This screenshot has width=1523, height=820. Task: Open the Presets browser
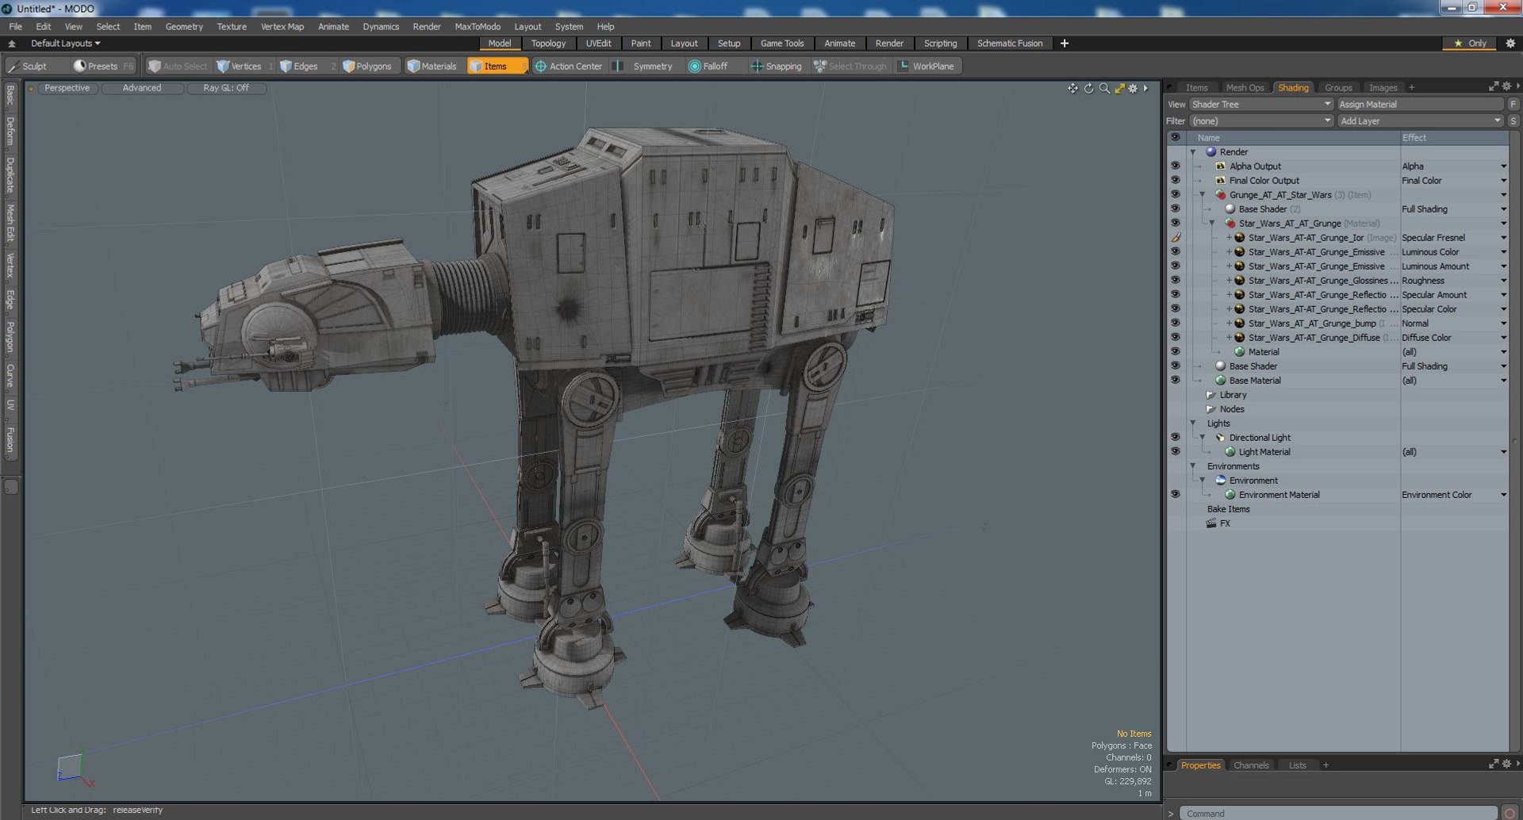pyautogui.click(x=103, y=67)
